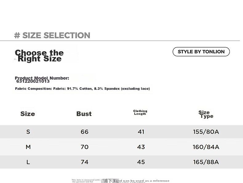This screenshot has width=243, height=183.
Task: Select the M size row label
Action: [x=28, y=147]
